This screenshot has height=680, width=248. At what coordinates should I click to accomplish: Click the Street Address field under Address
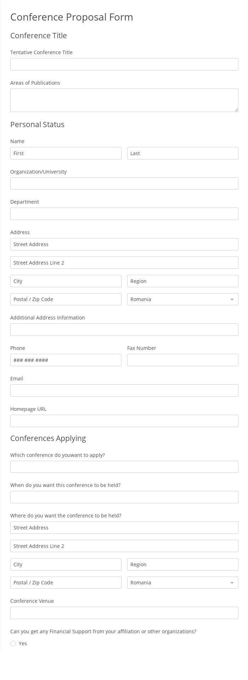click(x=124, y=244)
